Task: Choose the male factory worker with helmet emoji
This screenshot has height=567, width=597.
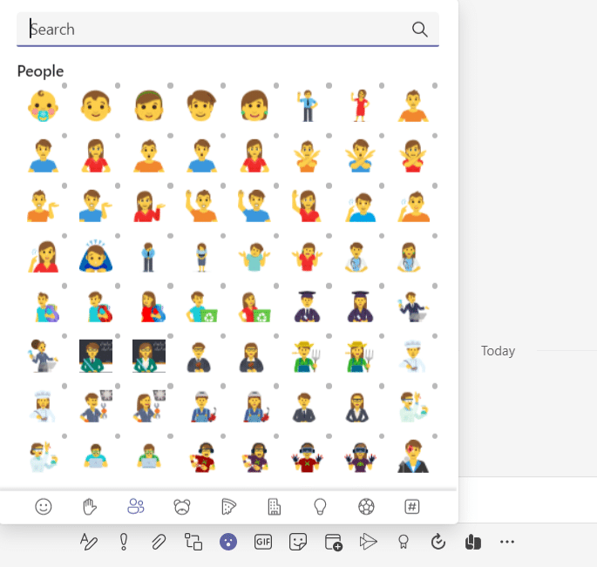Action: click(x=204, y=407)
